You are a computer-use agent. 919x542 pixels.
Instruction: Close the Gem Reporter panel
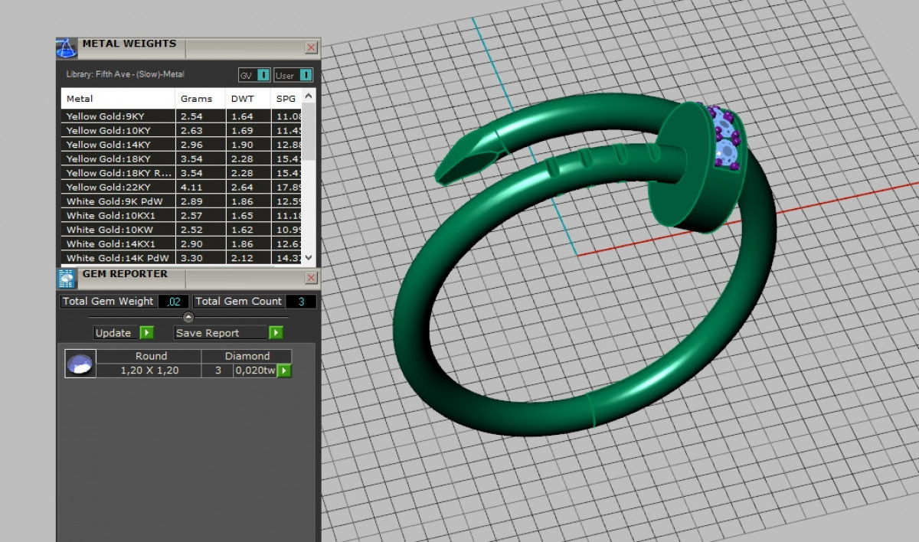coord(311,278)
